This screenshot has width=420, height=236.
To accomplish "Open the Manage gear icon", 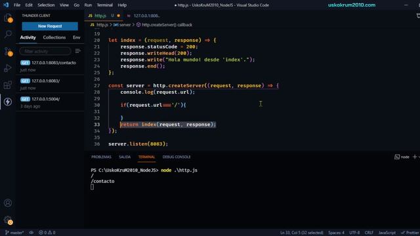I will (x=8, y=220).
